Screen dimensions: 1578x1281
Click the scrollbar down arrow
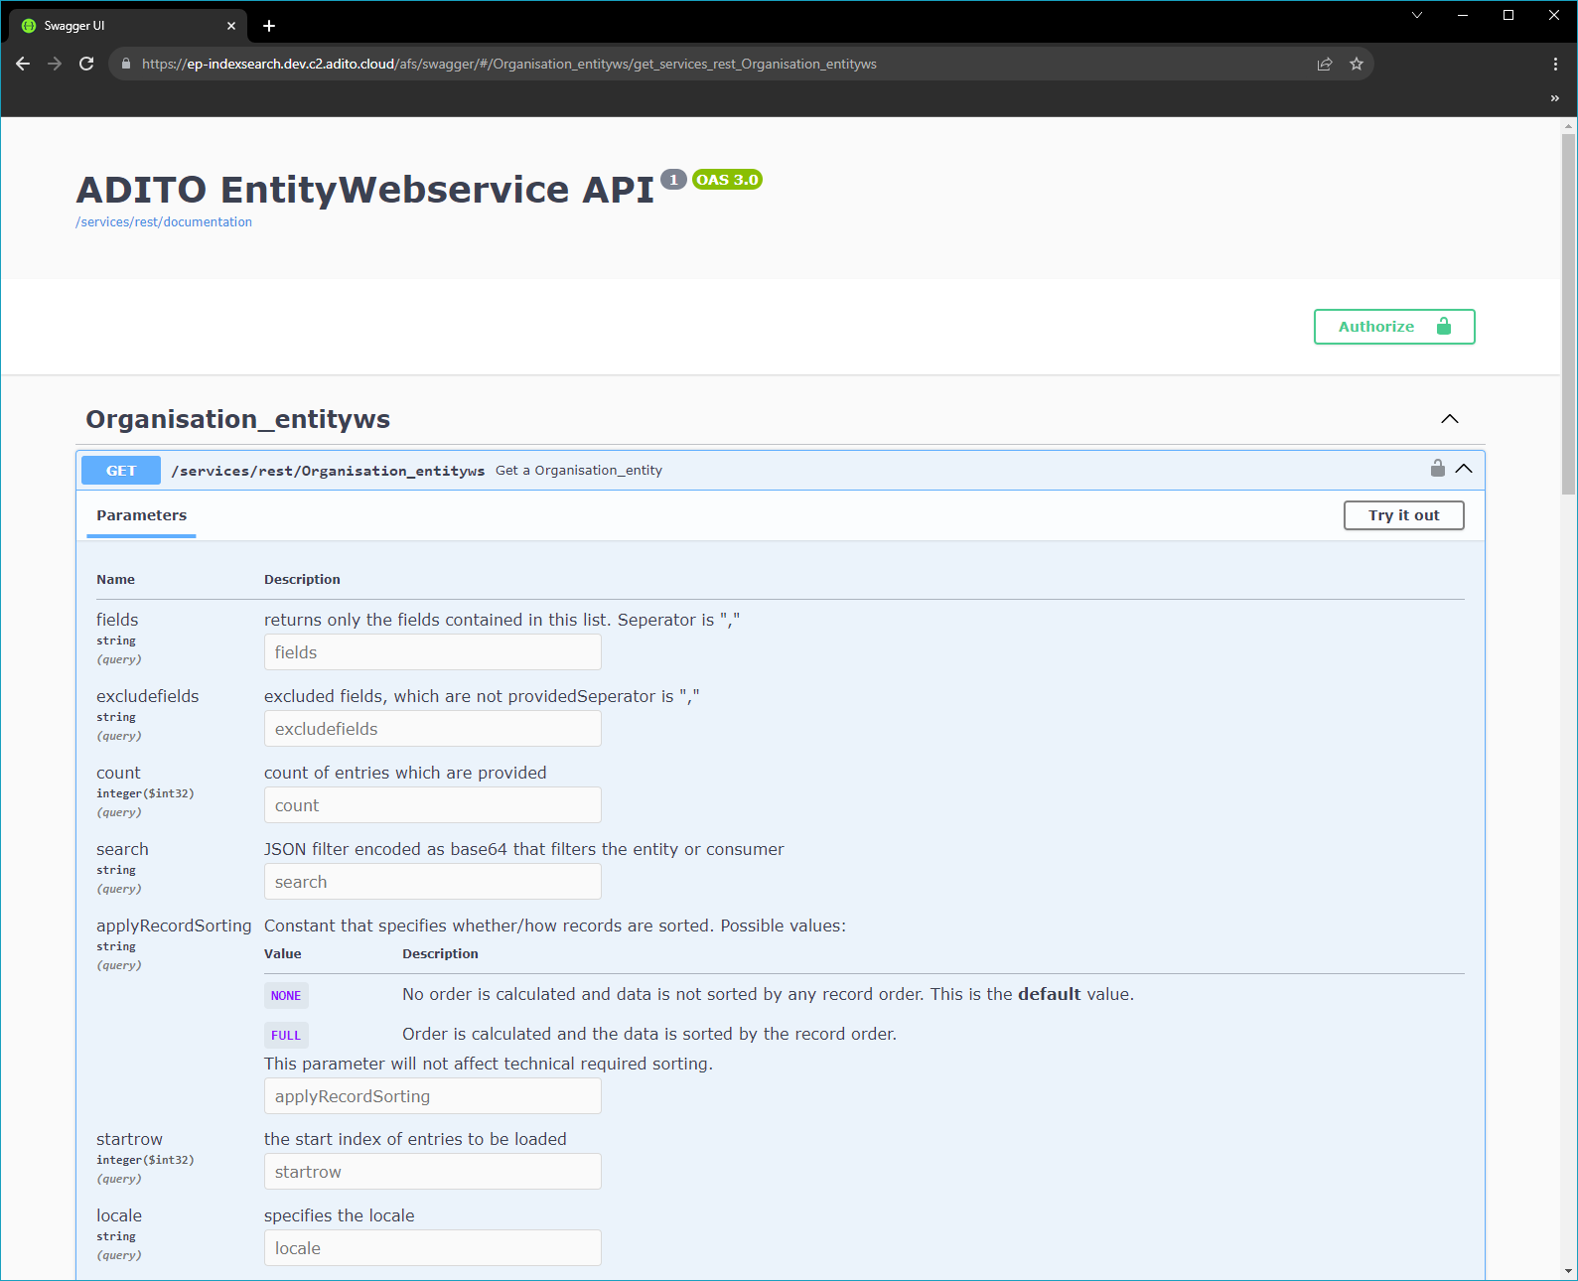click(1569, 1271)
